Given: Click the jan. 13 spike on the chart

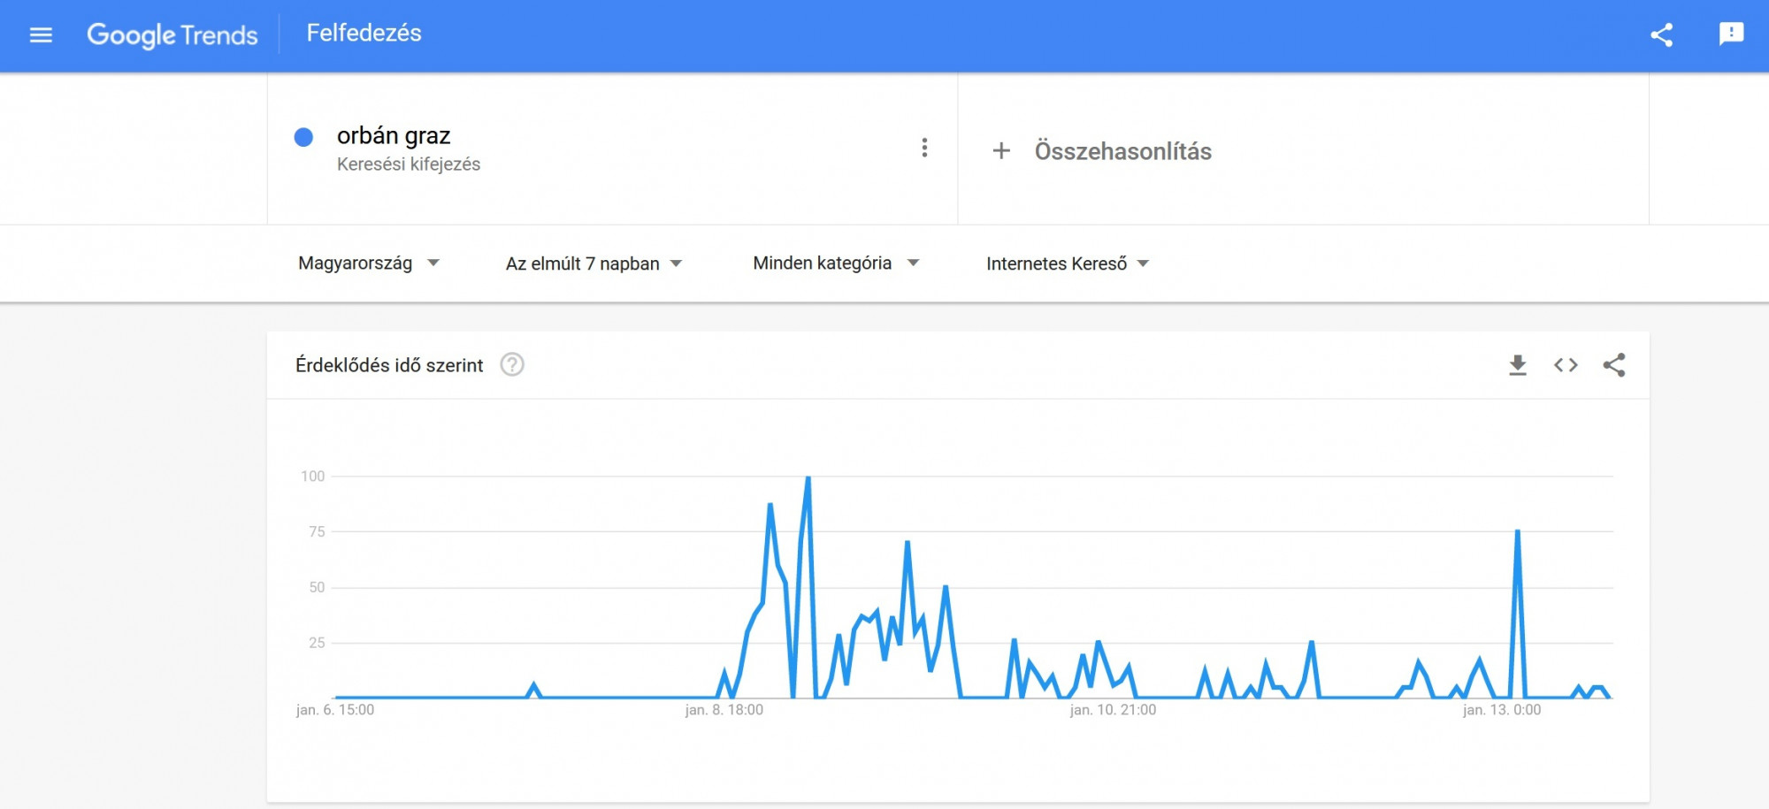Looking at the screenshot, I should pyautogui.click(x=1517, y=531).
